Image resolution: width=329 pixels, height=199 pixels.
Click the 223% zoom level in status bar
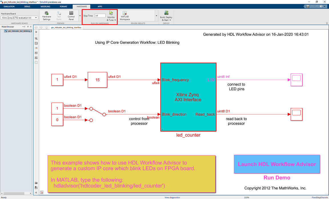246,197
